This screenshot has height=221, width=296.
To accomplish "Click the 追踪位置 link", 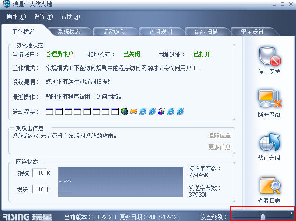I will [x=220, y=135].
